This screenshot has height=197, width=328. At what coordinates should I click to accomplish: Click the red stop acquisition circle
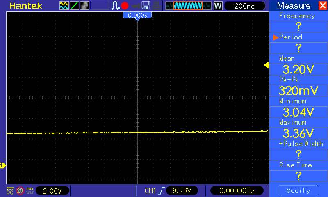(125, 6)
